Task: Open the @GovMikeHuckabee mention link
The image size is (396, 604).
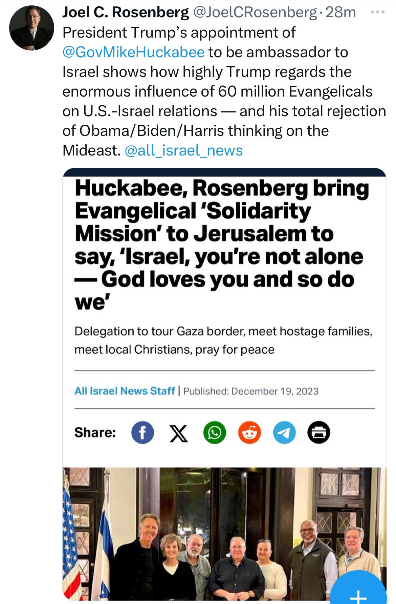Action: [x=134, y=52]
